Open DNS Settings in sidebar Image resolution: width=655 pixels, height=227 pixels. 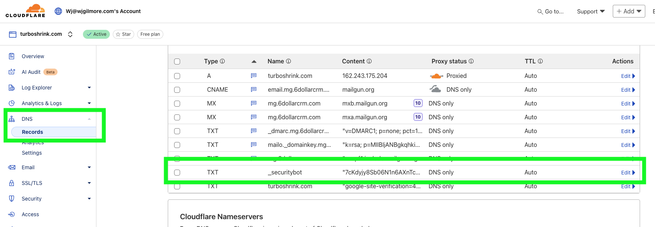pos(32,153)
